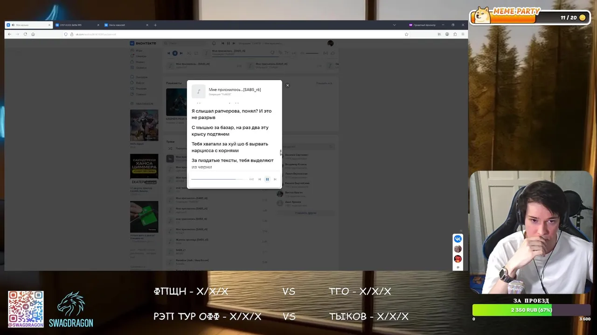Reload the browser page
Image resolution: width=597 pixels, height=335 pixels.
[x=25, y=34]
